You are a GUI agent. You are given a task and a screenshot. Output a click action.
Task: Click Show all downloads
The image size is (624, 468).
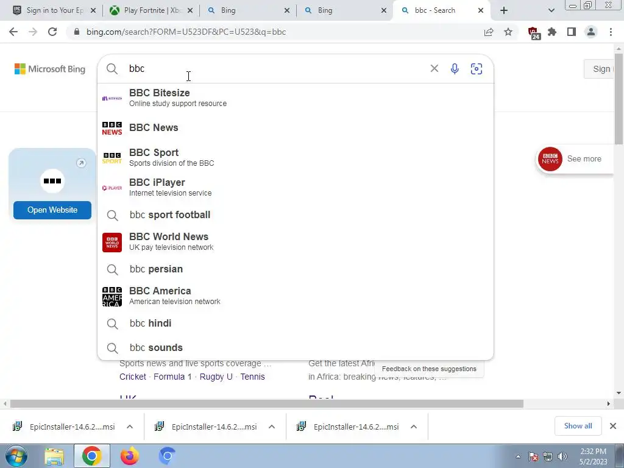578,426
